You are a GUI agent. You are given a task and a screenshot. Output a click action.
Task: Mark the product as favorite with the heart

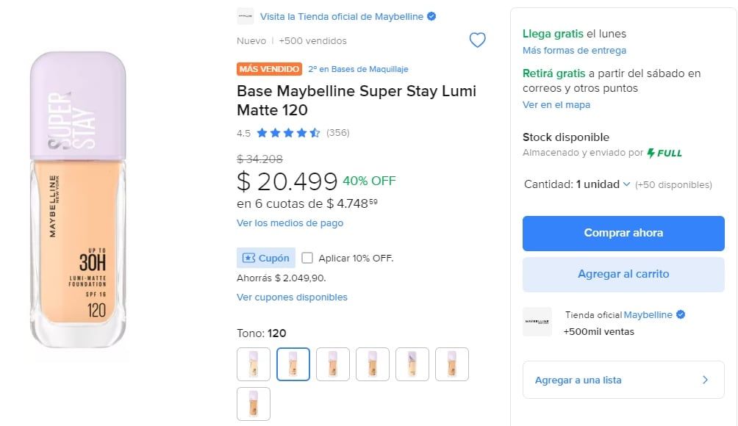pyautogui.click(x=478, y=40)
